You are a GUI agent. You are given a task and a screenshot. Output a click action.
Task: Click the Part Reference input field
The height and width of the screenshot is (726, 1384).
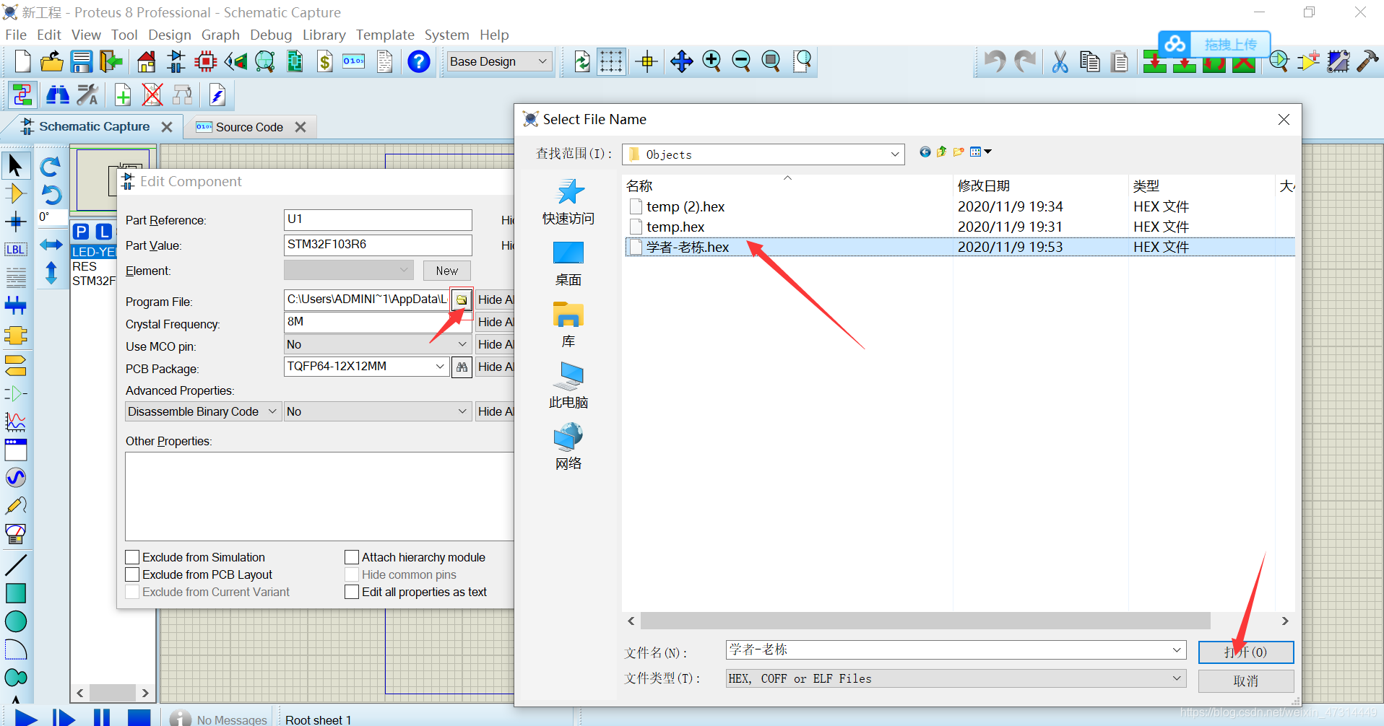click(x=378, y=219)
